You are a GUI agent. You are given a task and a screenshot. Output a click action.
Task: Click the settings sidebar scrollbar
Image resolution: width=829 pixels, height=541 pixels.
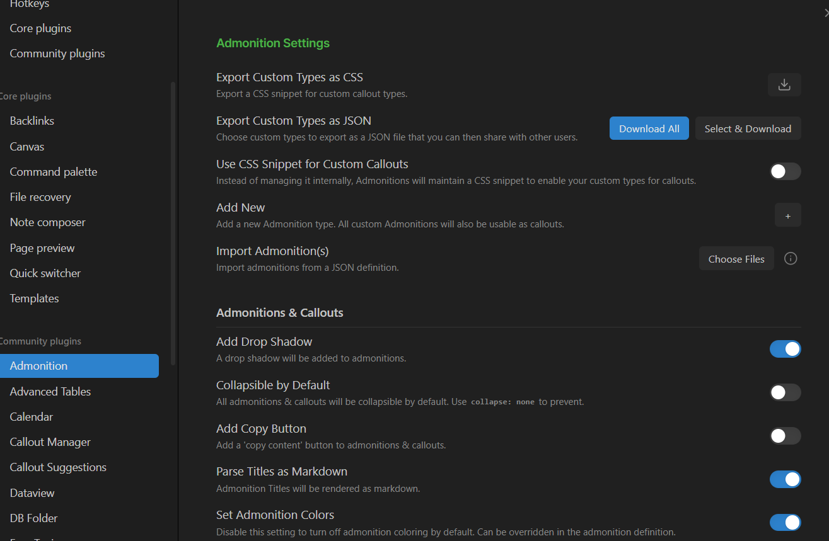coord(173,224)
